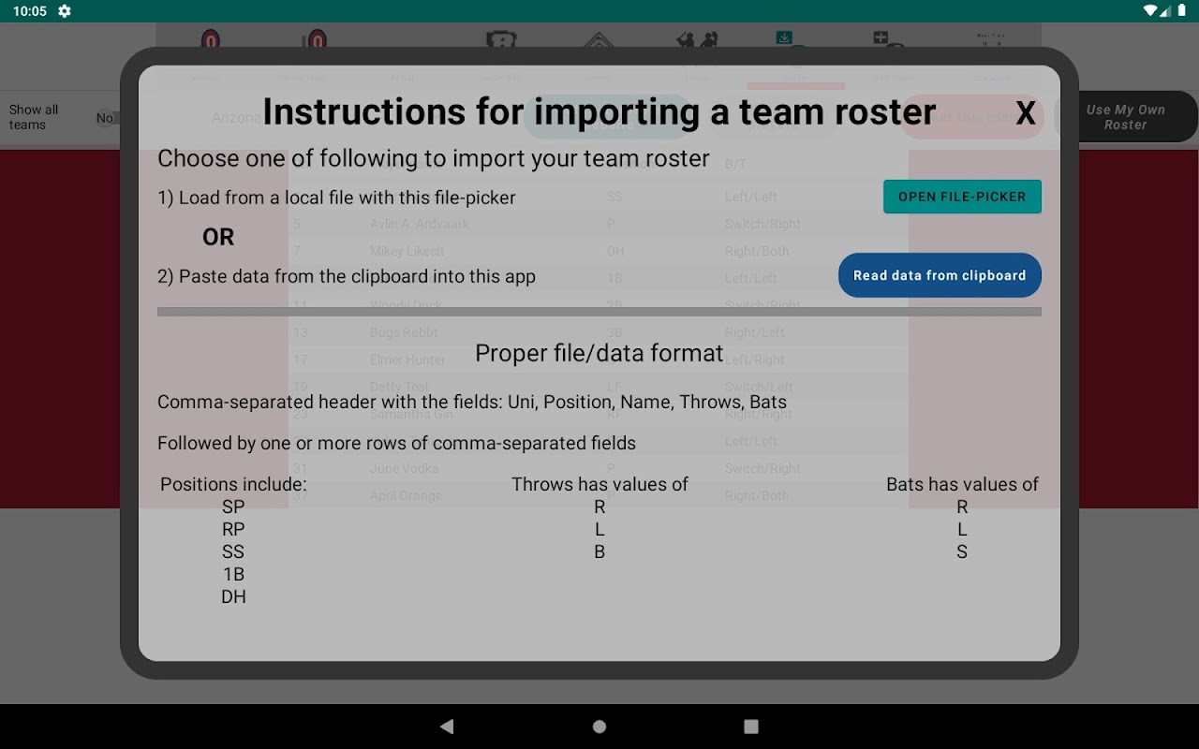Tap the settings gear in status bar

(x=64, y=11)
